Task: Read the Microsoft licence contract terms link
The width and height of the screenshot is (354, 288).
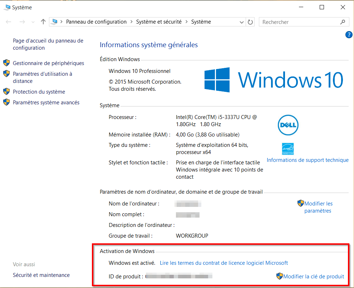Action: click(224, 263)
